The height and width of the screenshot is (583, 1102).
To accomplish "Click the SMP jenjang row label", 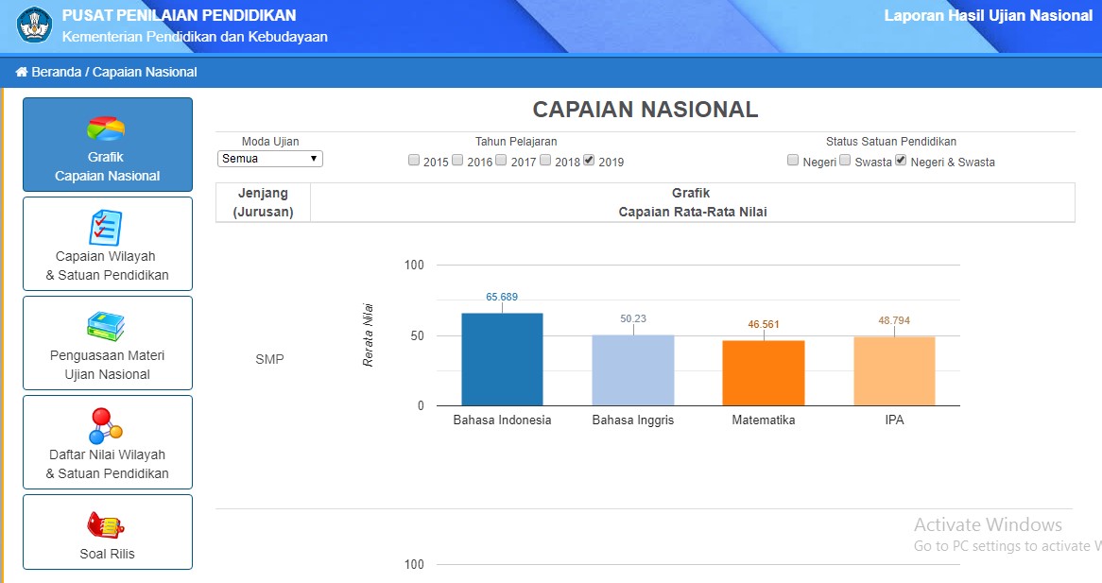I will tap(269, 359).
